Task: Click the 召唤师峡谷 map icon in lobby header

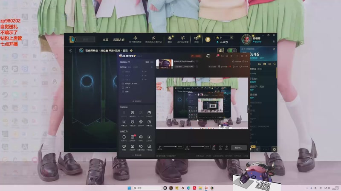Action: click(81, 51)
